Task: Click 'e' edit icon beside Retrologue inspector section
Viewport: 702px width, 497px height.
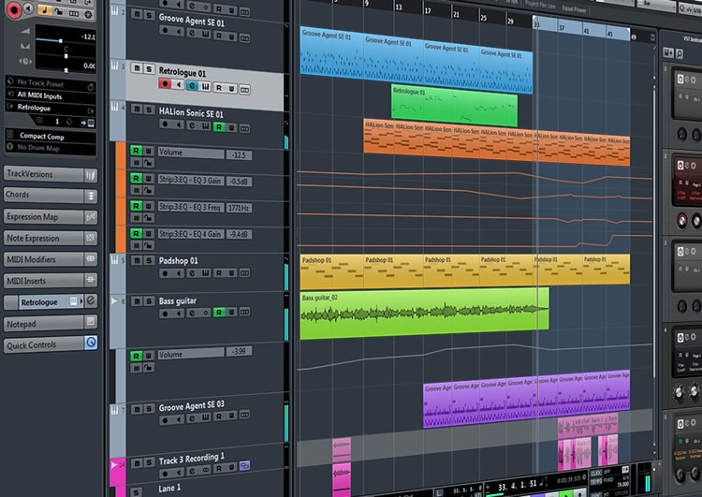Action: click(91, 300)
